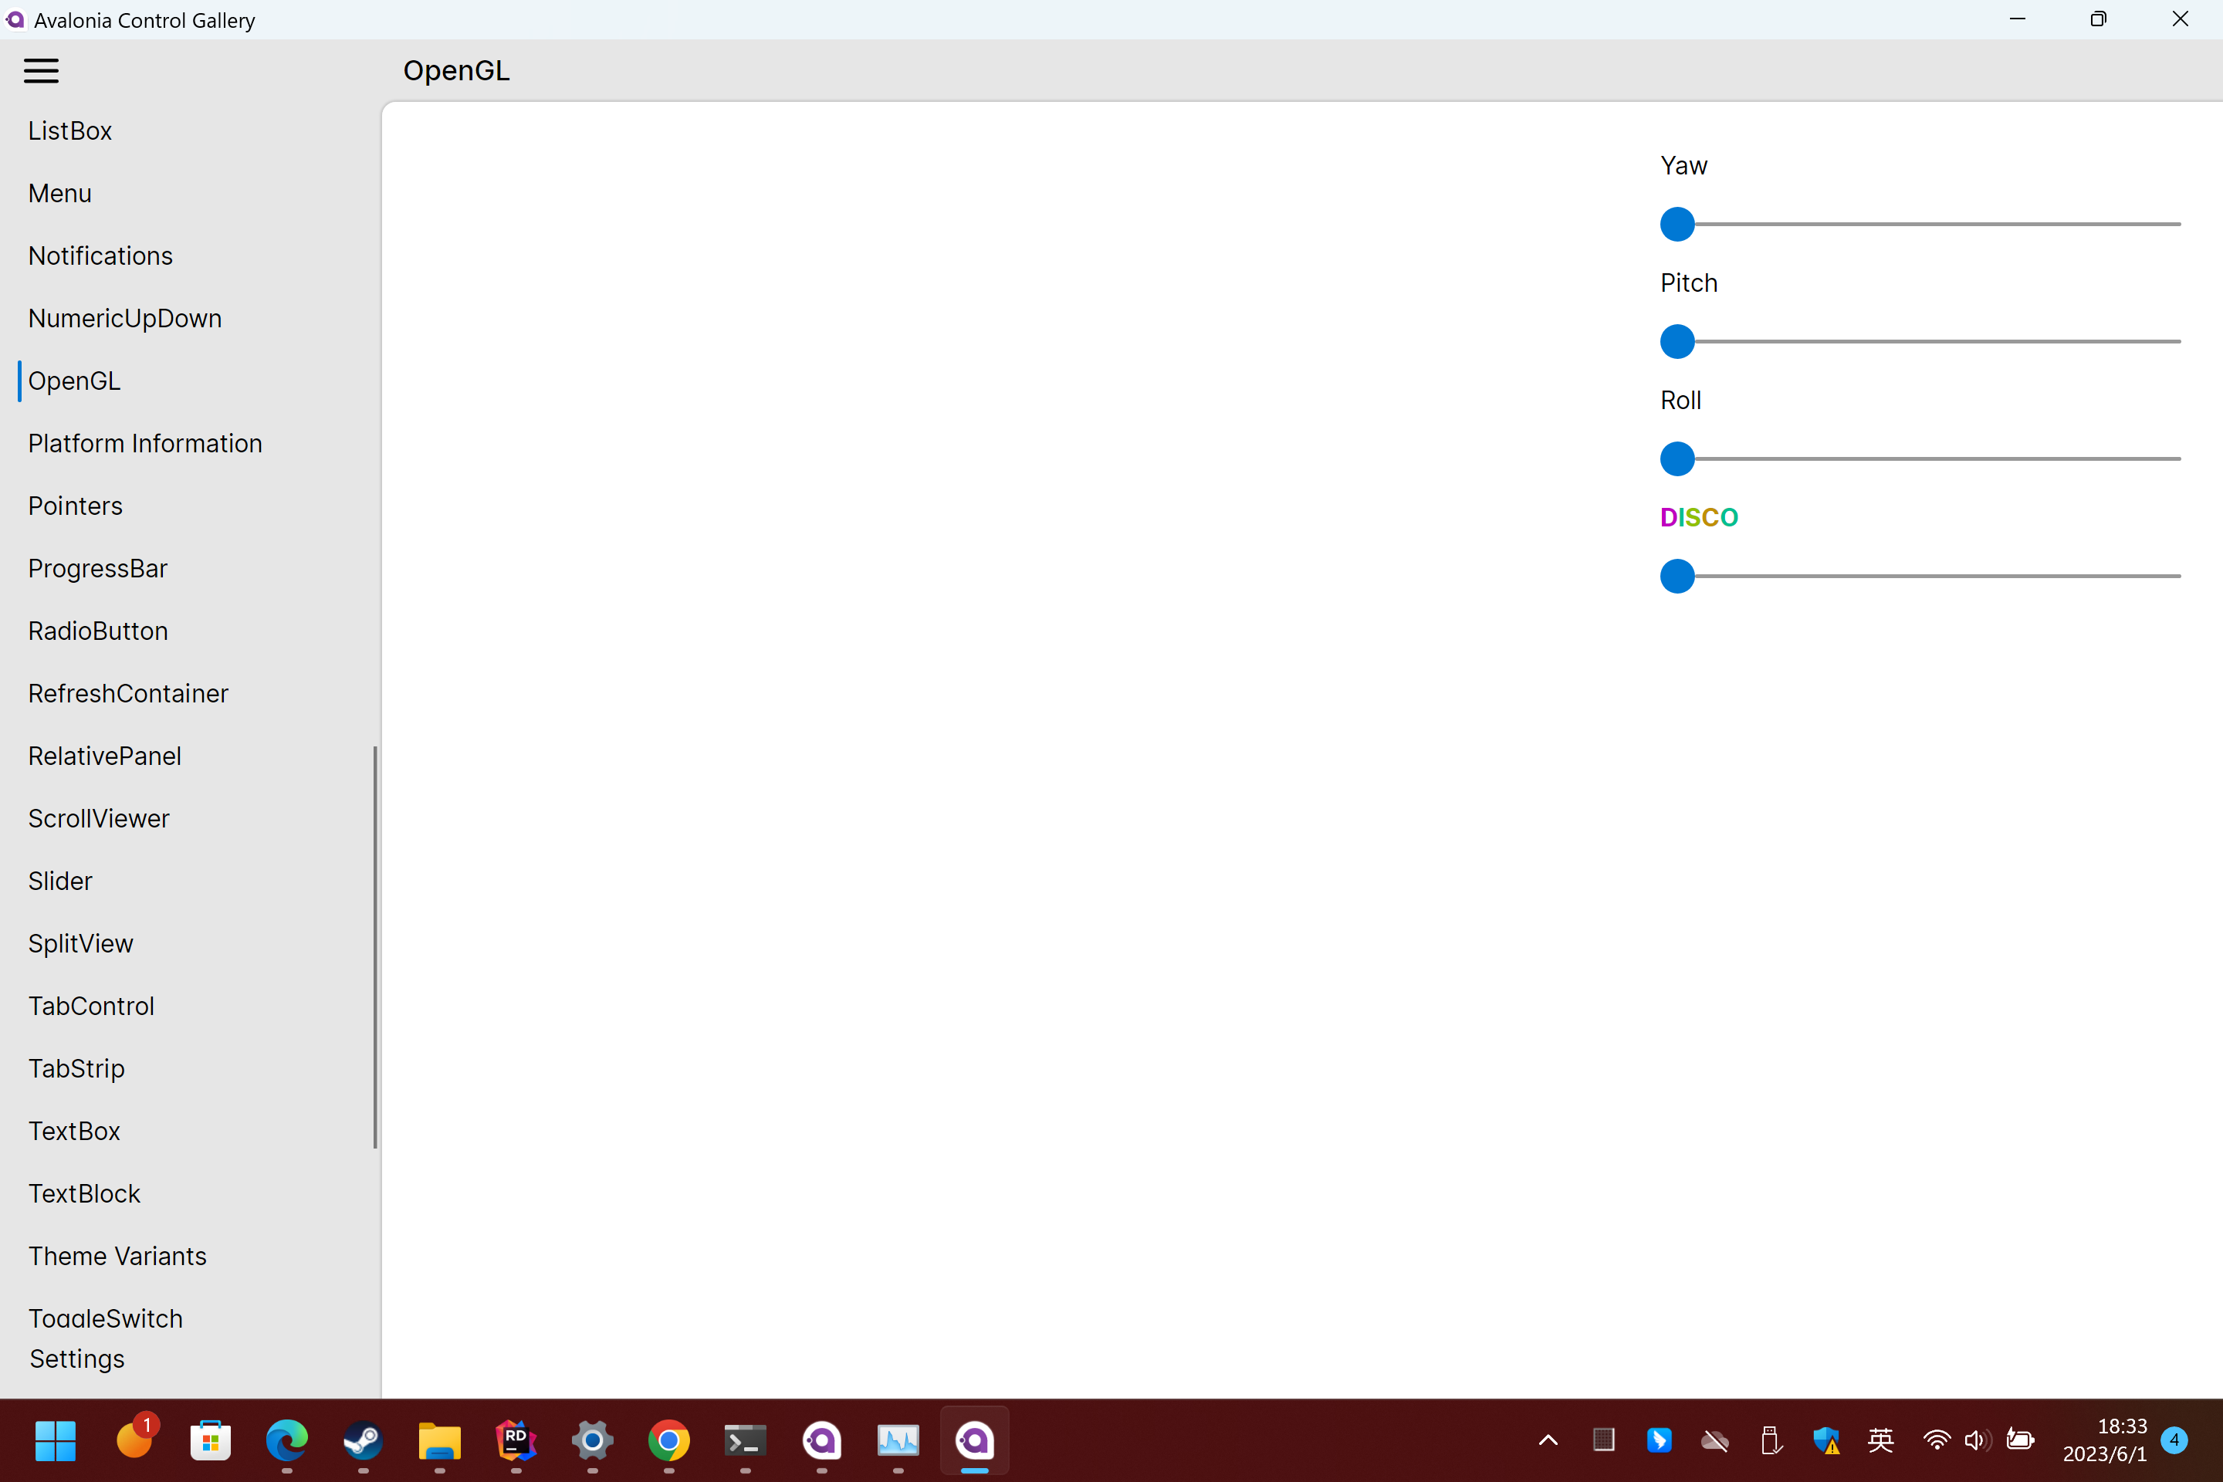Expand hidden icons with the tray chevron
Image resolution: width=2223 pixels, height=1482 pixels.
[x=1547, y=1440]
